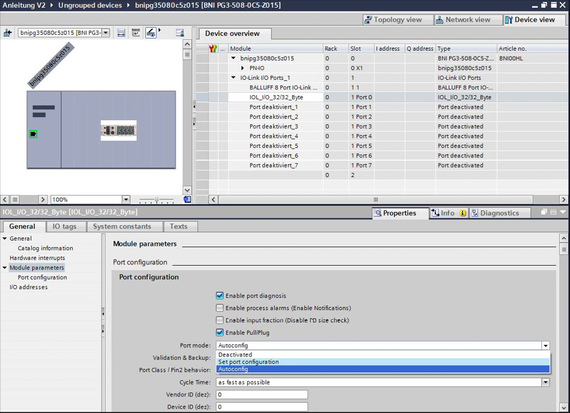Open the IO tags tab
The image size is (570, 413).
pos(64,226)
